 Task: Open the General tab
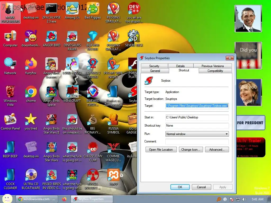click(x=155, y=71)
